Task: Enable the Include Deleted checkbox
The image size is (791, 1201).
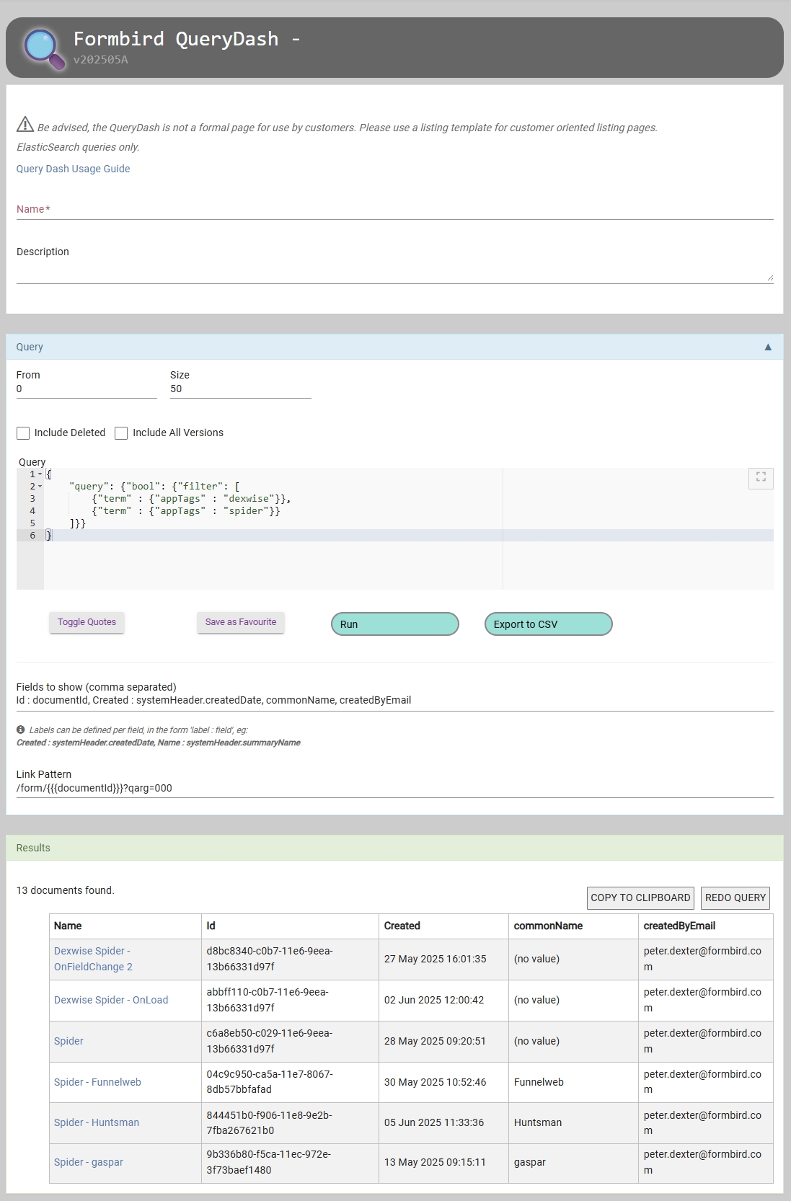Action: [x=23, y=433]
